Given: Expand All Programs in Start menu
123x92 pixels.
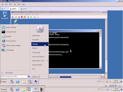Looking at the screenshot, I should tap(9, 73).
